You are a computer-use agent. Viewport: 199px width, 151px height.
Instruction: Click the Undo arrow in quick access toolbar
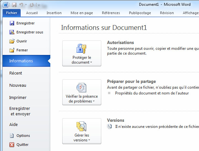click(21, 5)
